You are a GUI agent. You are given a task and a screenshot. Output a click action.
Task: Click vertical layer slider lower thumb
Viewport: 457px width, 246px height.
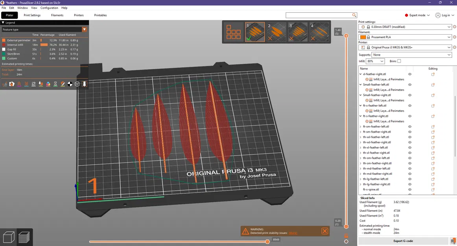[346, 226]
